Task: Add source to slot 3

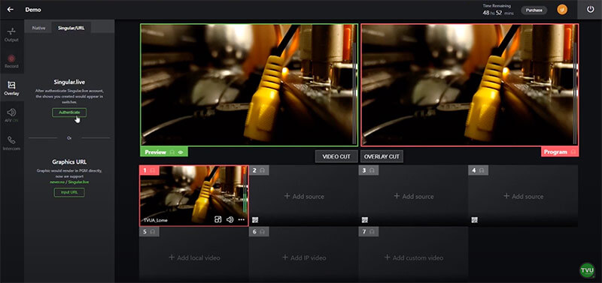Action: (x=413, y=196)
